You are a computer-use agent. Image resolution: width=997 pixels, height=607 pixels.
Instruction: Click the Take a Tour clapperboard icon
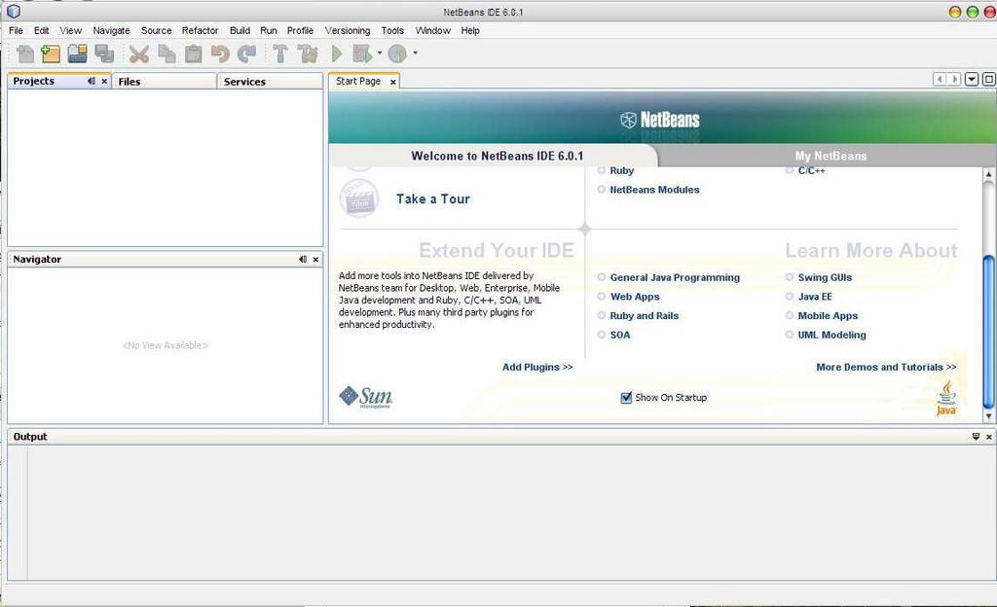(x=359, y=198)
